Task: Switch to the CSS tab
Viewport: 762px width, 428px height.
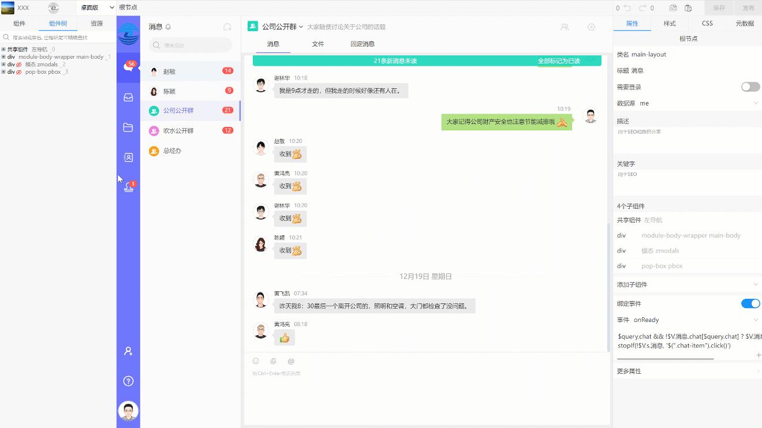Action: [x=707, y=24]
